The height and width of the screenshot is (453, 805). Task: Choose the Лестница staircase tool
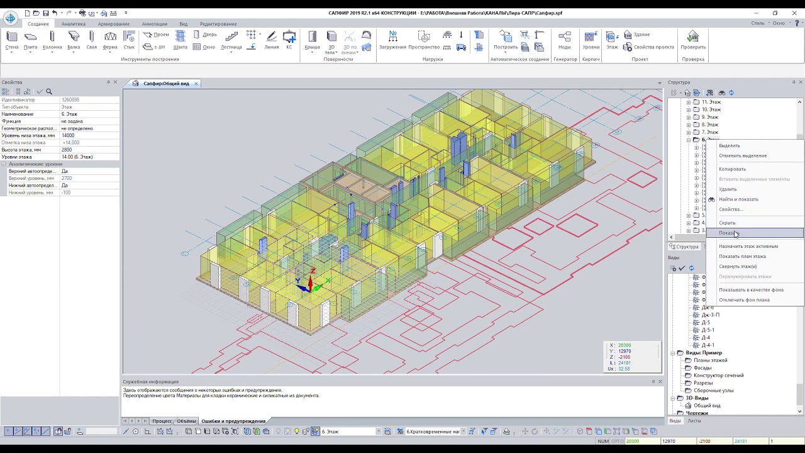click(231, 40)
